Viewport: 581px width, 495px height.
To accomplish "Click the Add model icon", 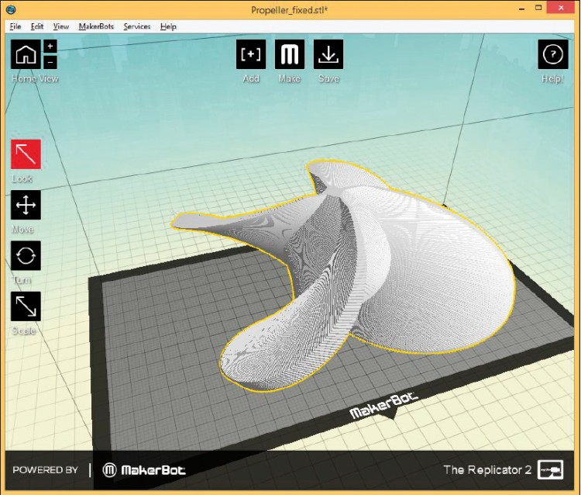I will (x=251, y=54).
